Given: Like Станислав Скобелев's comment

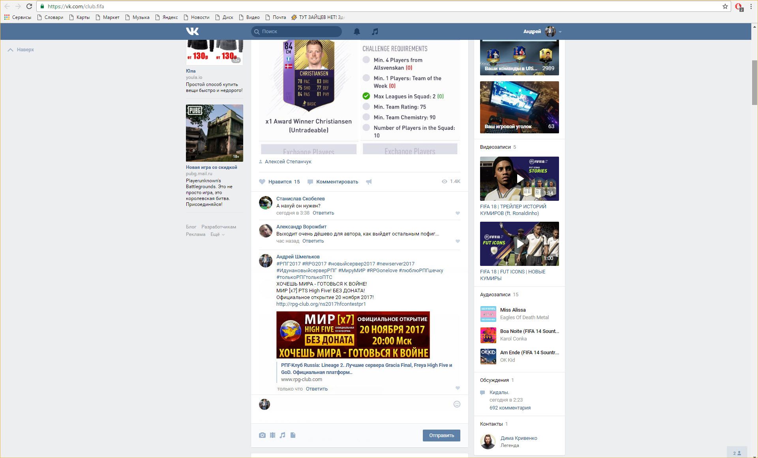Looking at the screenshot, I should click(458, 213).
